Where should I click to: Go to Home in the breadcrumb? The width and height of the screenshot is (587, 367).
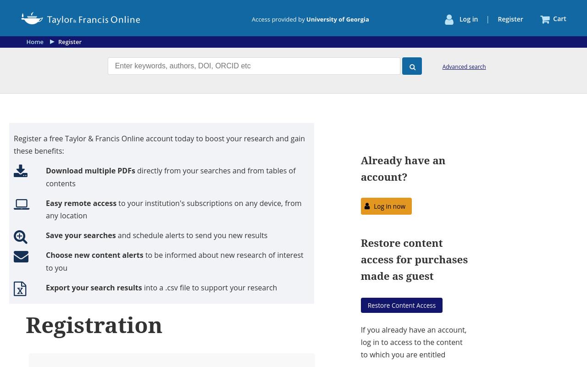[x=35, y=42]
